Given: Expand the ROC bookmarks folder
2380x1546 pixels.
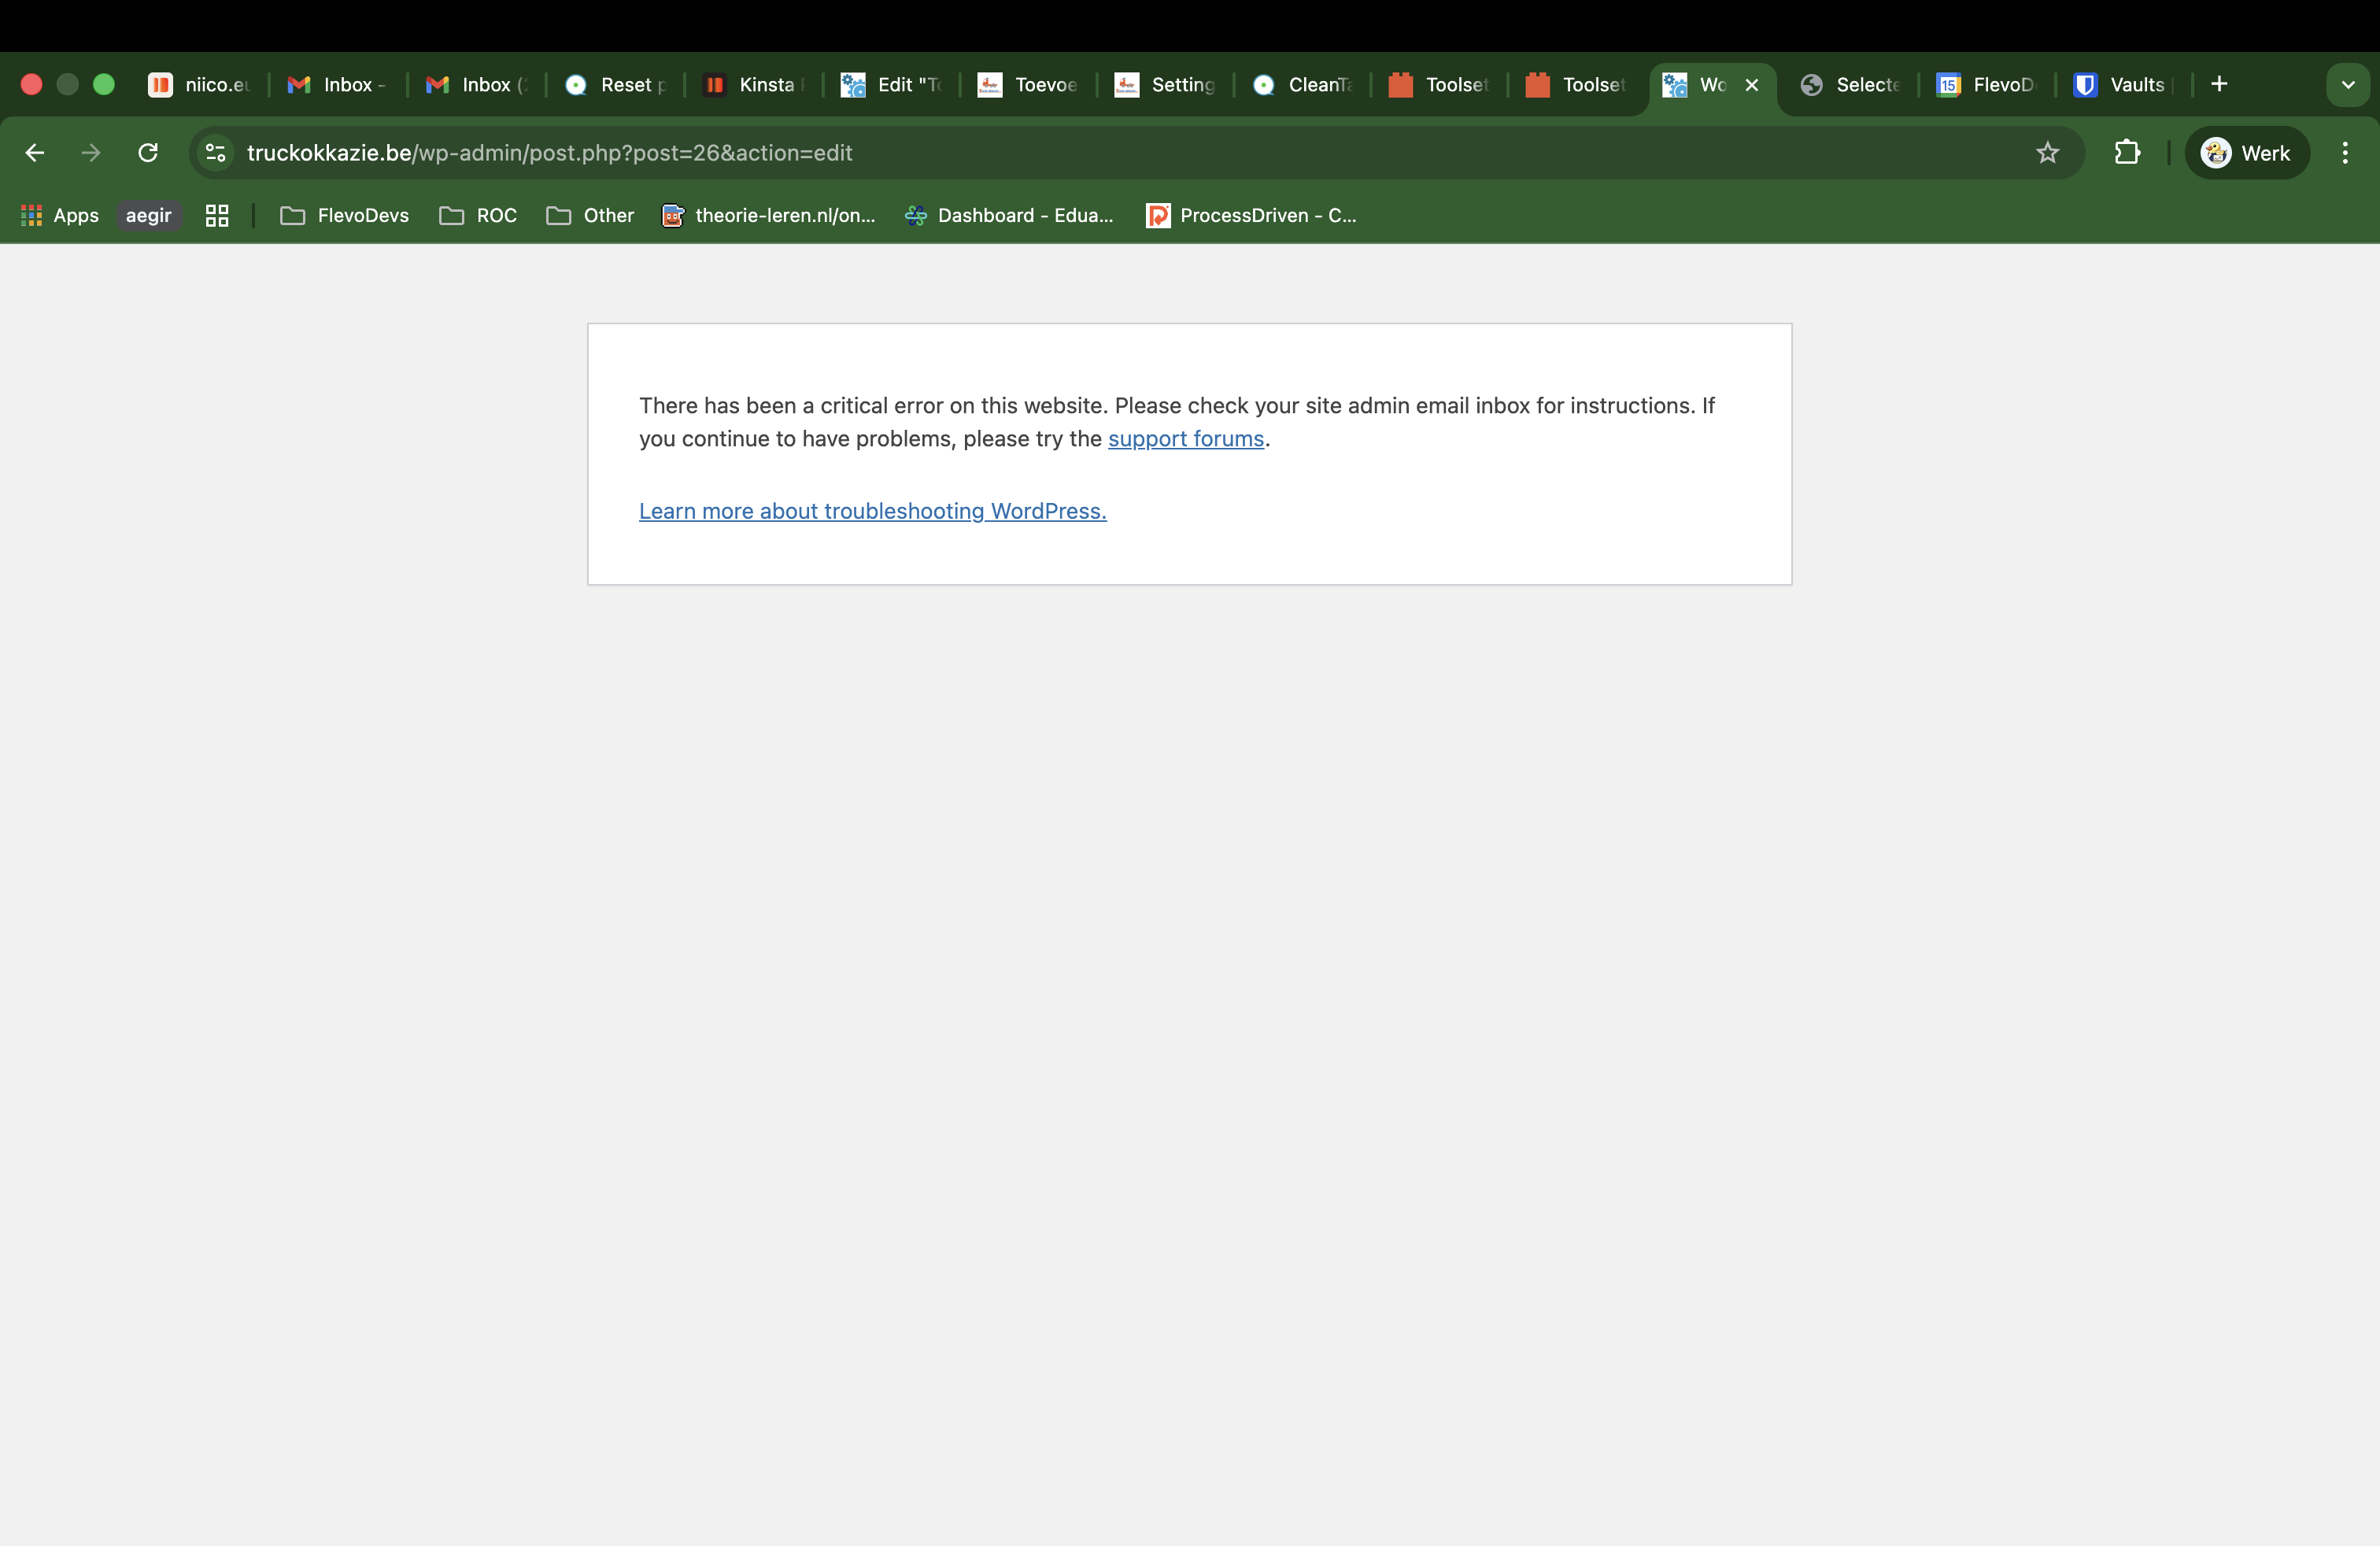Looking at the screenshot, I should (x=478, y=215).
